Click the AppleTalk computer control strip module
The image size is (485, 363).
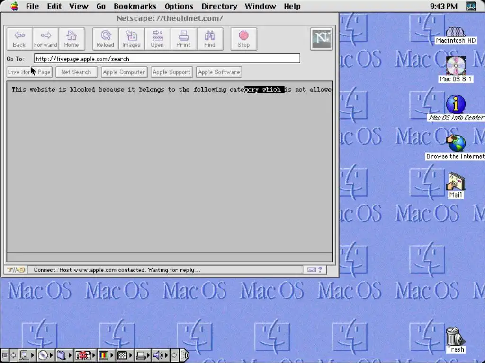click(26, 355)
